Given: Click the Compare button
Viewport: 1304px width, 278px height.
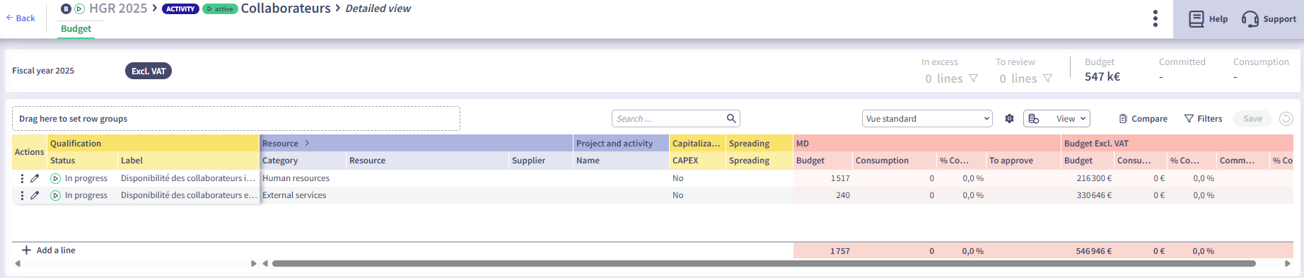Looking at the screenshot, I should tap(1143, 119).
